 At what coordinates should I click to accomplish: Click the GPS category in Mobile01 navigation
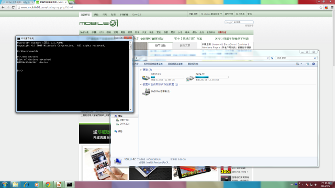coord(101,32)
